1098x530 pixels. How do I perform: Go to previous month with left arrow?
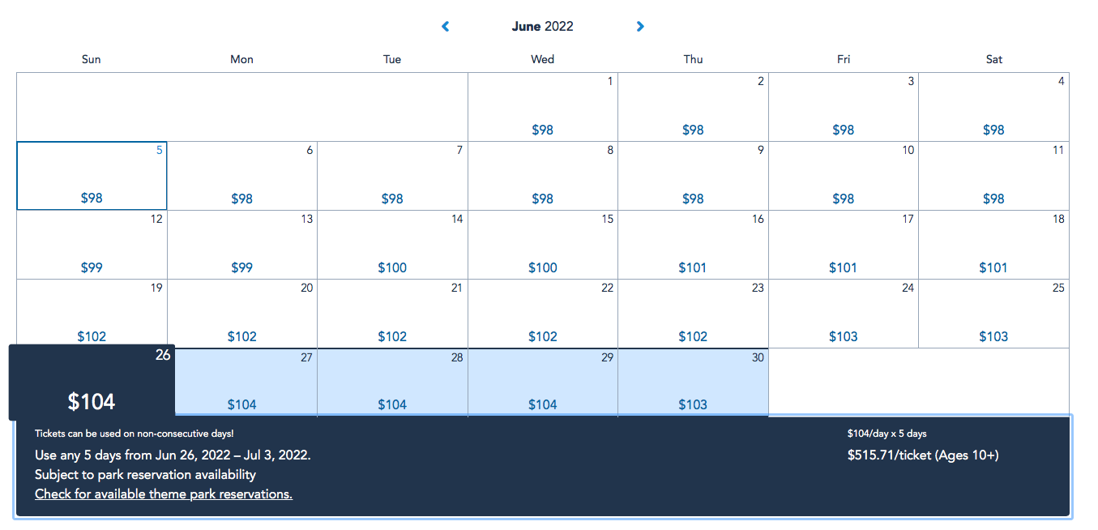[x=445, y=27]
